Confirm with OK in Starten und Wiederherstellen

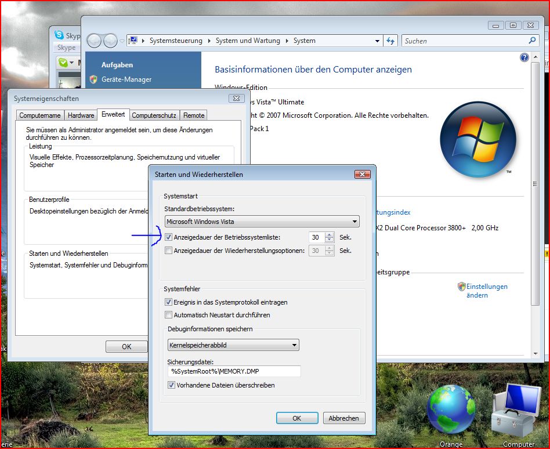(x=296, y=418)
